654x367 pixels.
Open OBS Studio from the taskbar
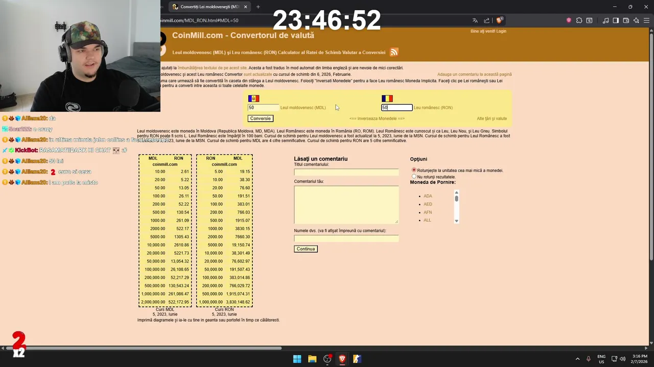[328, 359]
